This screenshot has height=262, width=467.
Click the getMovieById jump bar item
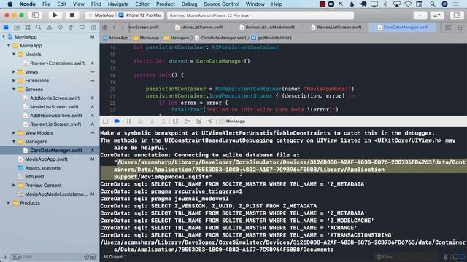271,38
